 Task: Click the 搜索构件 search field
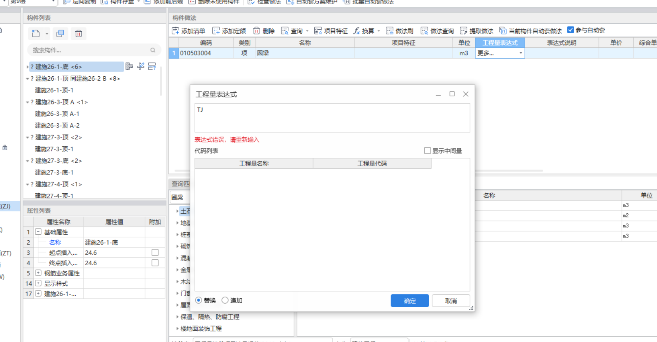tap(94, 50)
